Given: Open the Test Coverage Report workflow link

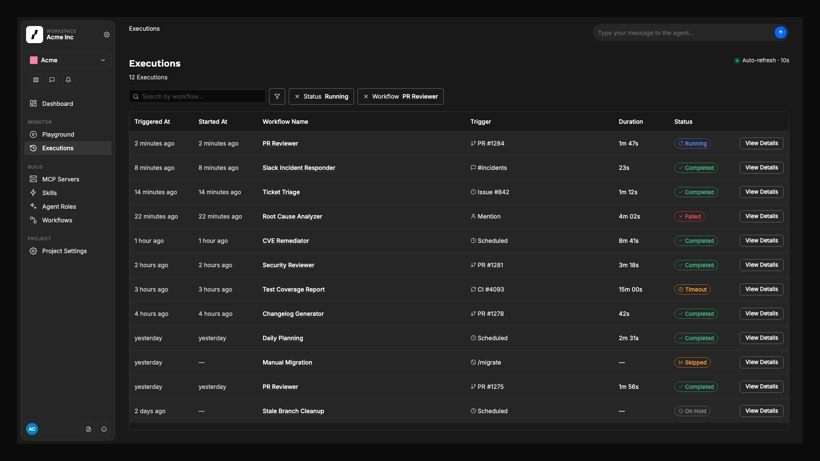Looking at the screenshot, I should pos(293,289).
